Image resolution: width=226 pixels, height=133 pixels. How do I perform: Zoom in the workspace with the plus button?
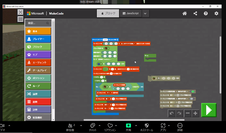point(195,113)
